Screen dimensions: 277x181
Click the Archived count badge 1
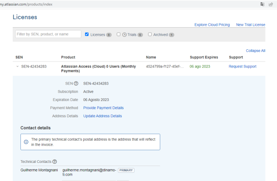[x=171, y=35]
